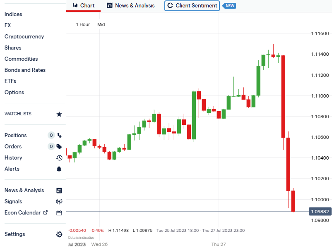Click the WATCHLISTS label

point(18,114)
